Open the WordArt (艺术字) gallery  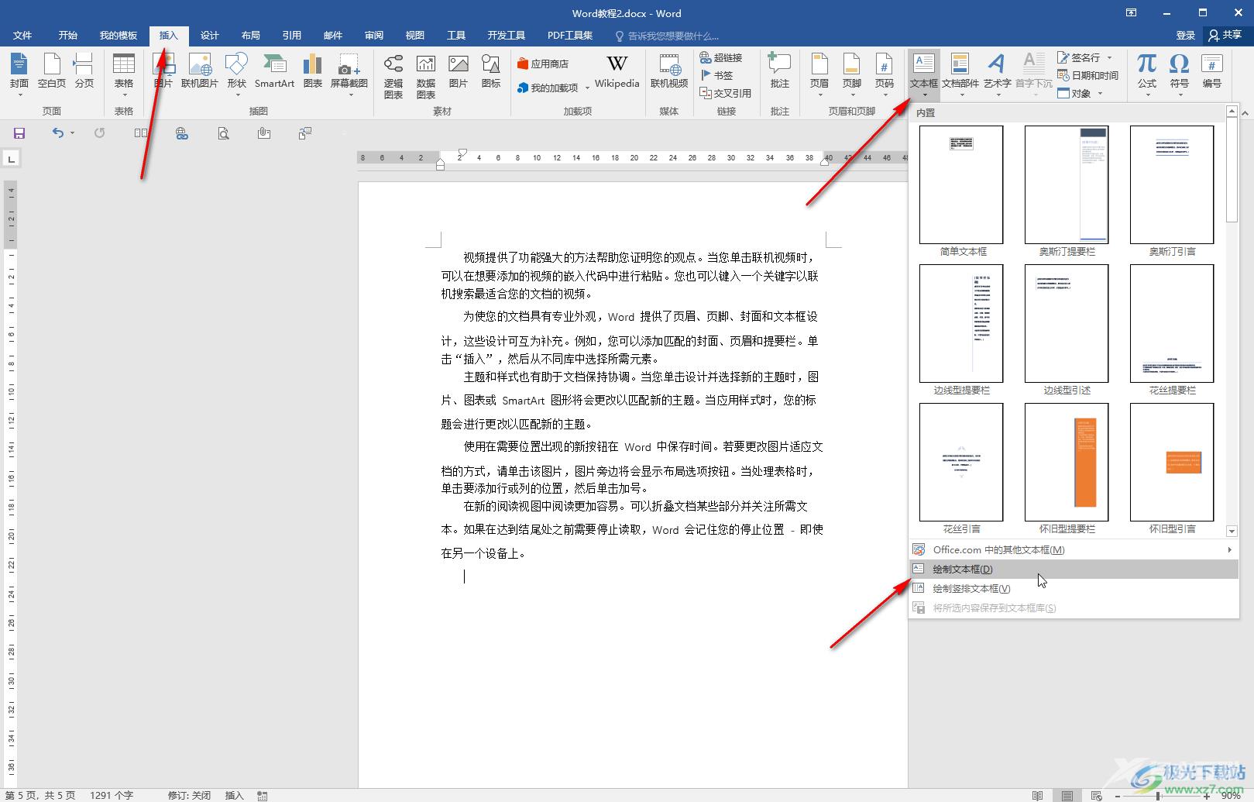[998, 75]
